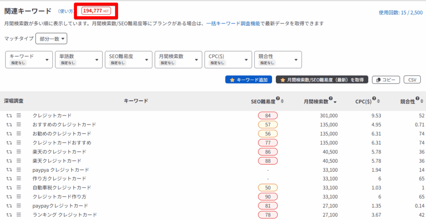Sort table by SEO難易度 sort arrows
The image size is (426, 220).
point(282,101)
